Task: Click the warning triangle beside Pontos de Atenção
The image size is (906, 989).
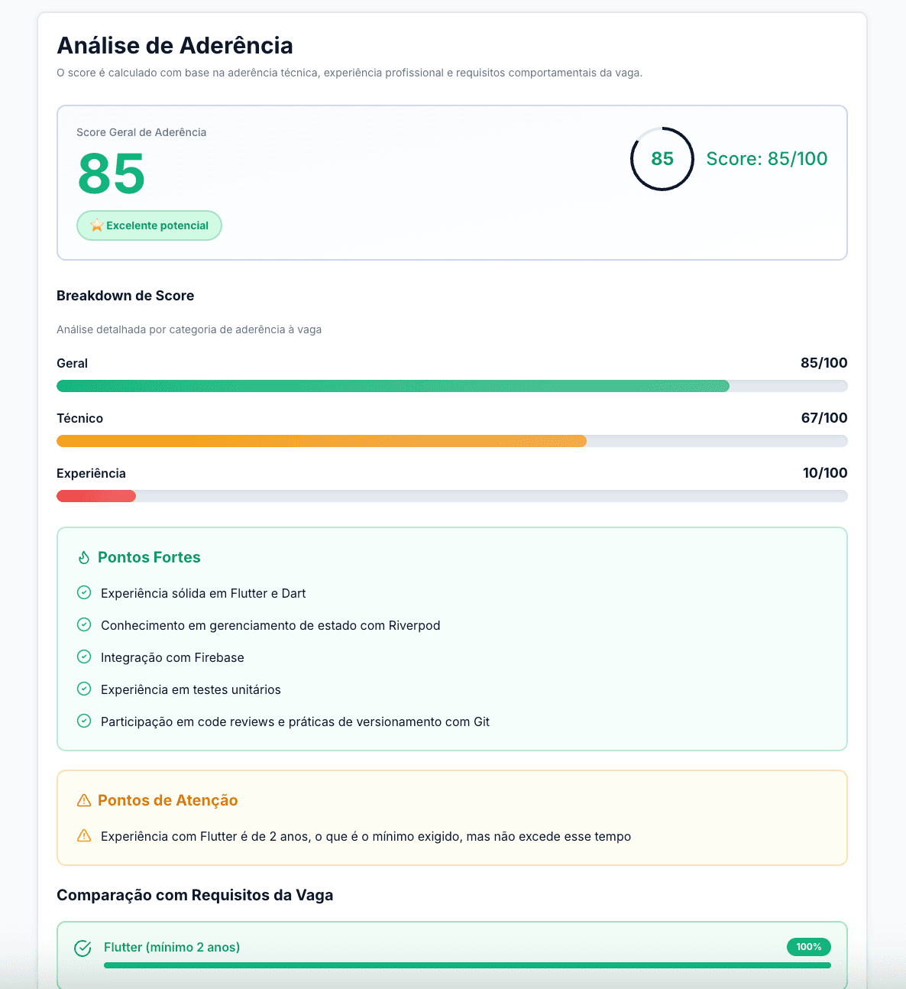Action: (83, 800)
